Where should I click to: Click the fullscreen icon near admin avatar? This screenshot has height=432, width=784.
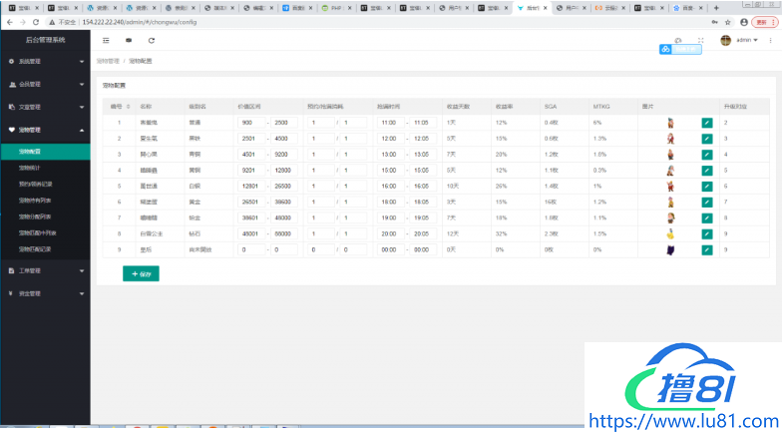[x=700, y=41]
